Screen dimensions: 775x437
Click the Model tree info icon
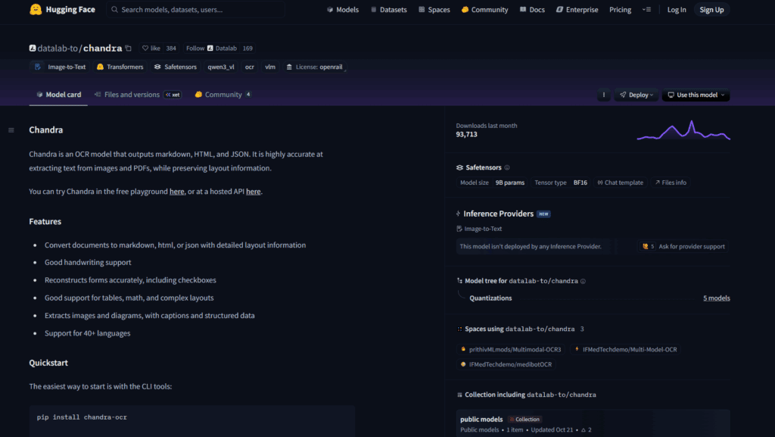pos(583,281)
